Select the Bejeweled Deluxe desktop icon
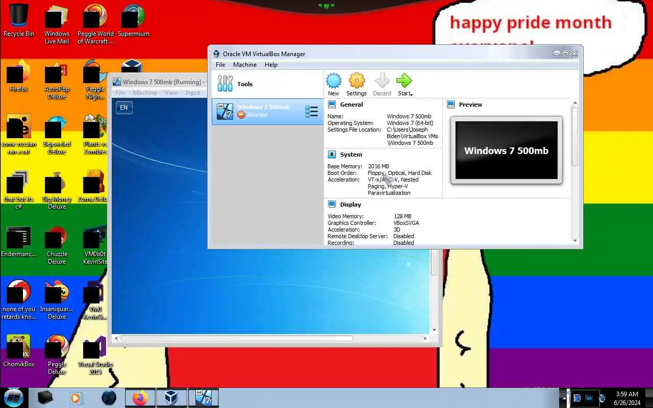The image size is (653, 408). click(57, 134)
